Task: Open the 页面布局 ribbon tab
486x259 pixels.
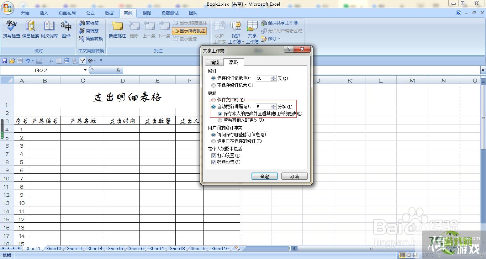Action: point(67,13)
